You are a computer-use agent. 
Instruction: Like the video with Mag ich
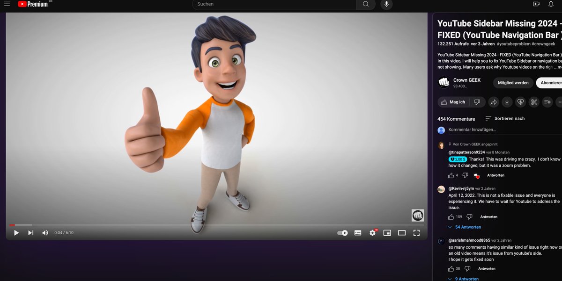point(453,102)
